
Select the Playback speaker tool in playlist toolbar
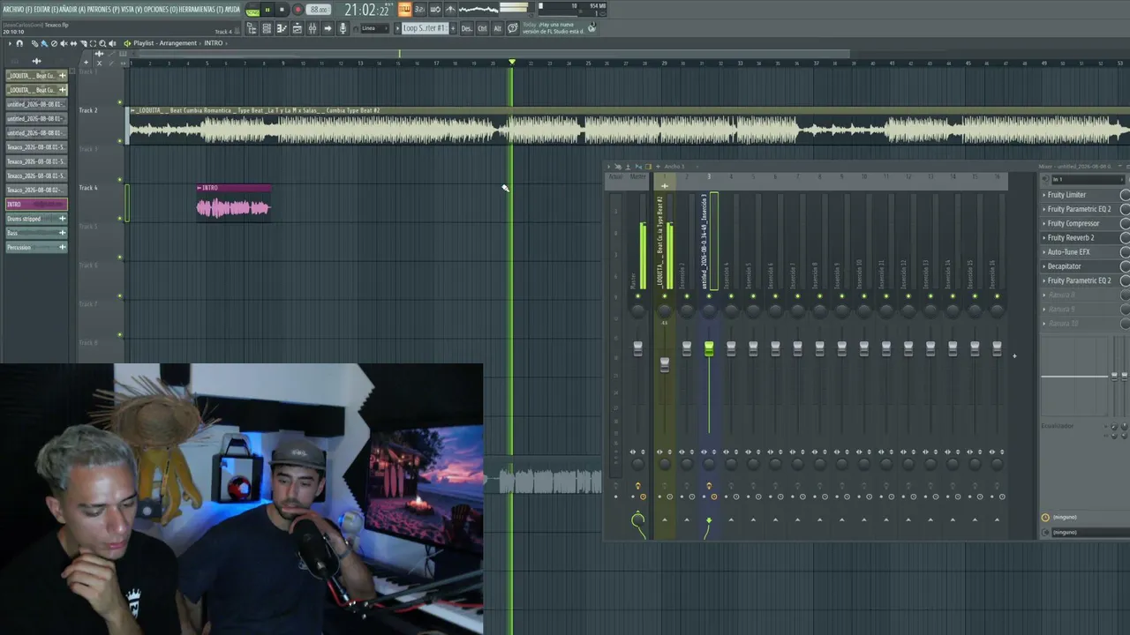[113, 43]
